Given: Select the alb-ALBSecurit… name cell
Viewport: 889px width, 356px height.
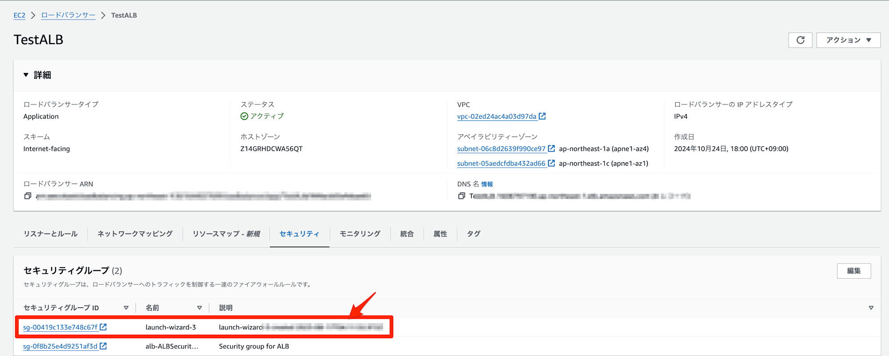Looking at the screenshot, I should (172, 346).
